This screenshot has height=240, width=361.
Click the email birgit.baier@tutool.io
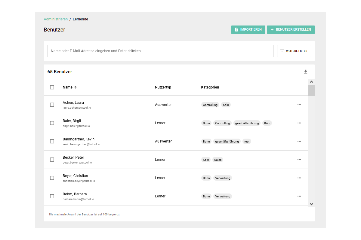[76, 126]
